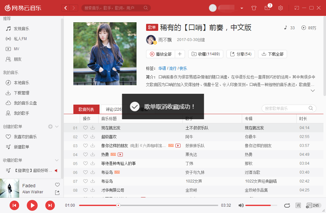Open themes with the shirt icon
Viewport: 326px width, 213px height.
pyautogui.click(x=254, y=8)
